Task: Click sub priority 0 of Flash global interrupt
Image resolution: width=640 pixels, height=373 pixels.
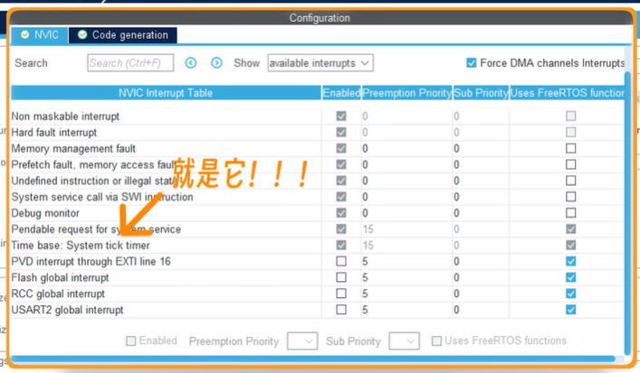Action: click(x=456, y=277)
